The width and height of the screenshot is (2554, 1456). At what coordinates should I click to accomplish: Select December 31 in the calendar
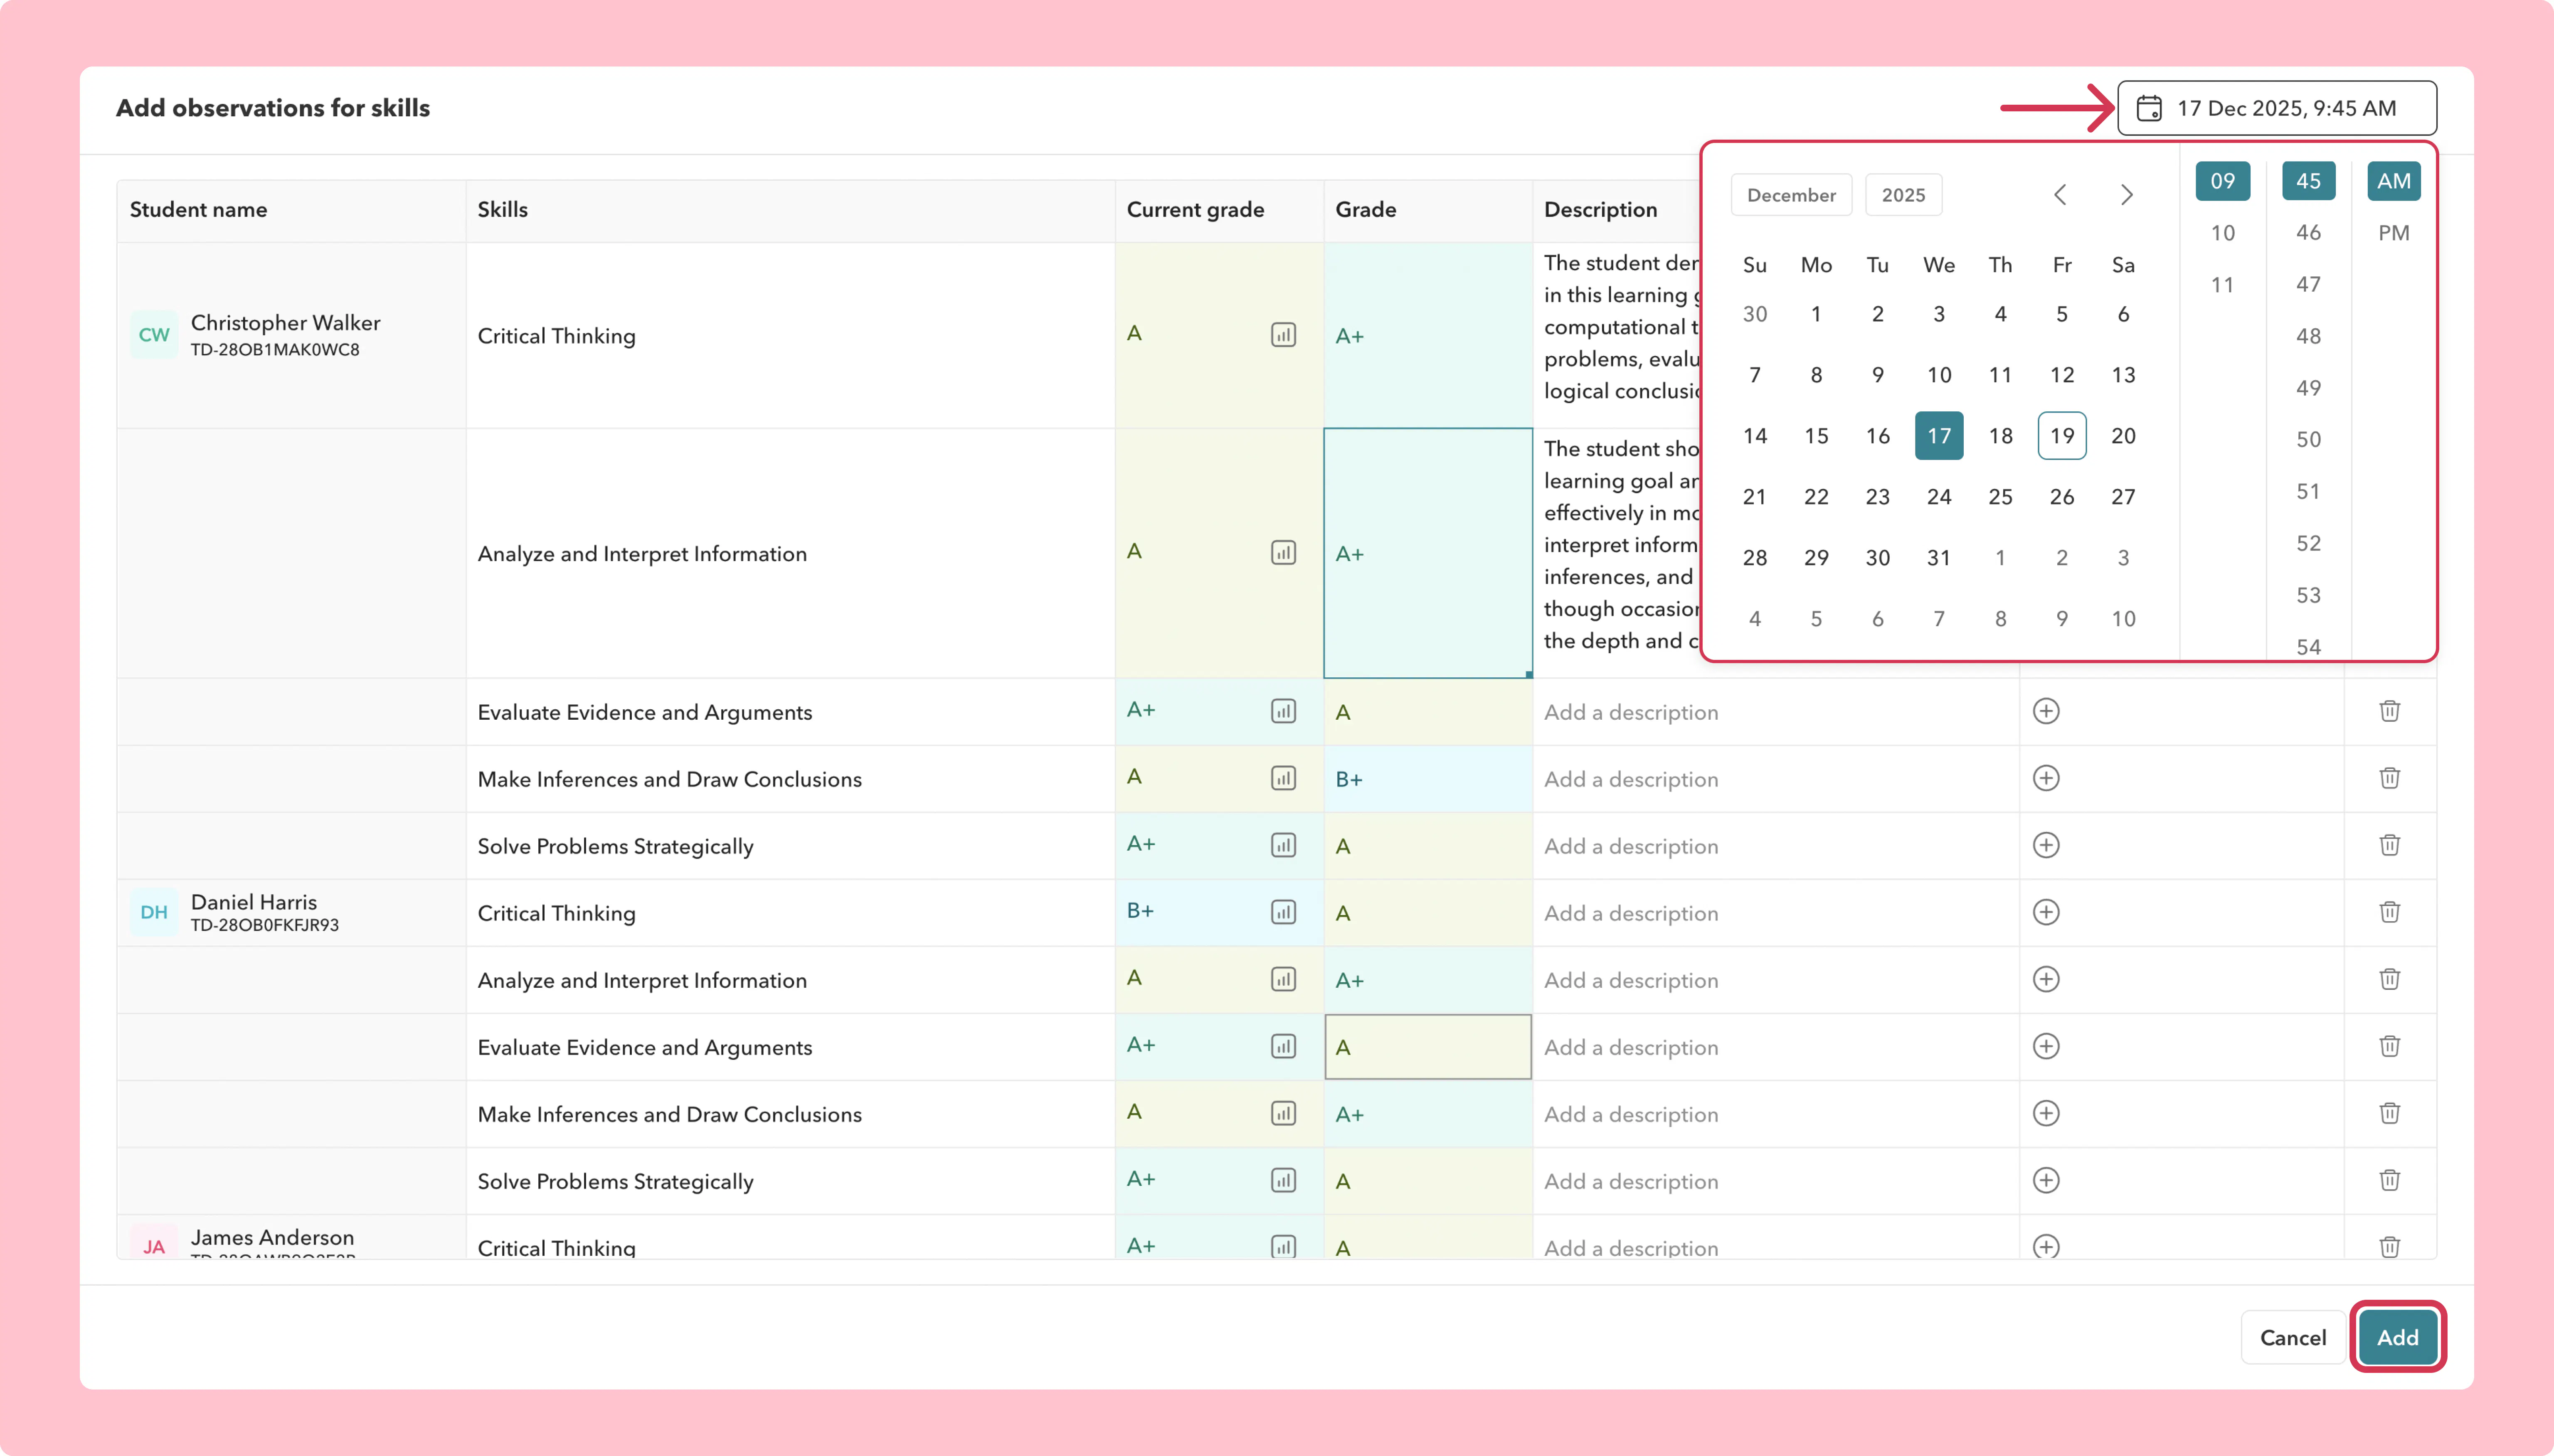[1939, 558]
